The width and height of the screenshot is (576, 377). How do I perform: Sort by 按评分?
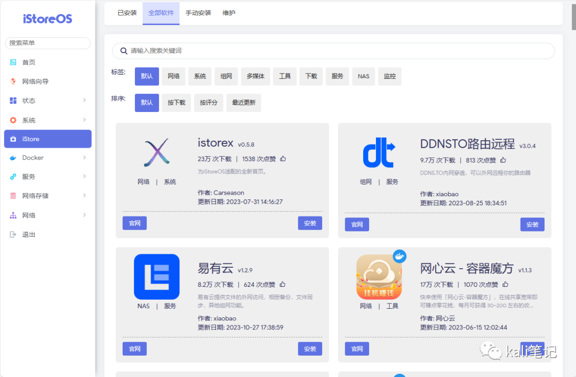click(209, 102)
